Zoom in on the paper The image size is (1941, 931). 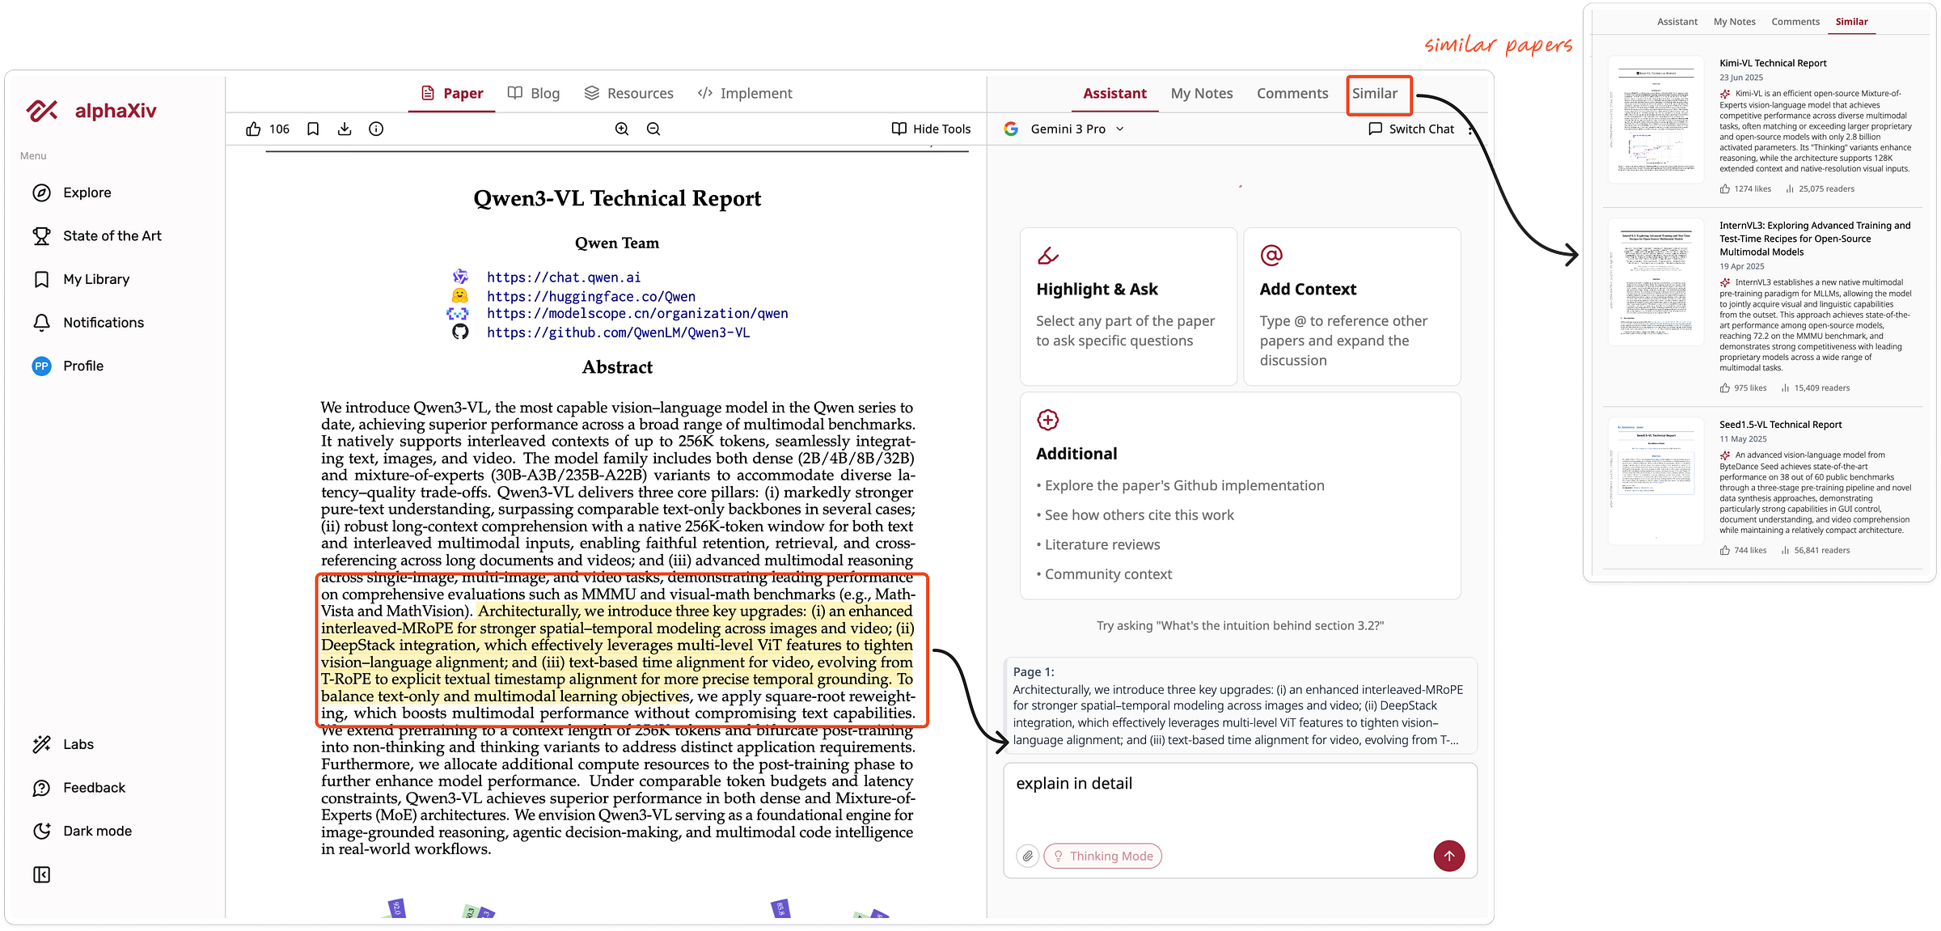pyautogui.click(x=622, y=129)
